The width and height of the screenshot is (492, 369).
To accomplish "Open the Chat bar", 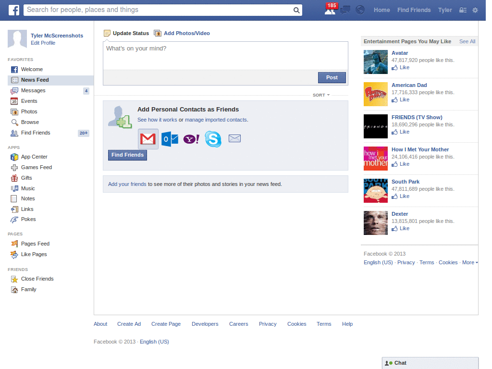I will pos(430,363).
